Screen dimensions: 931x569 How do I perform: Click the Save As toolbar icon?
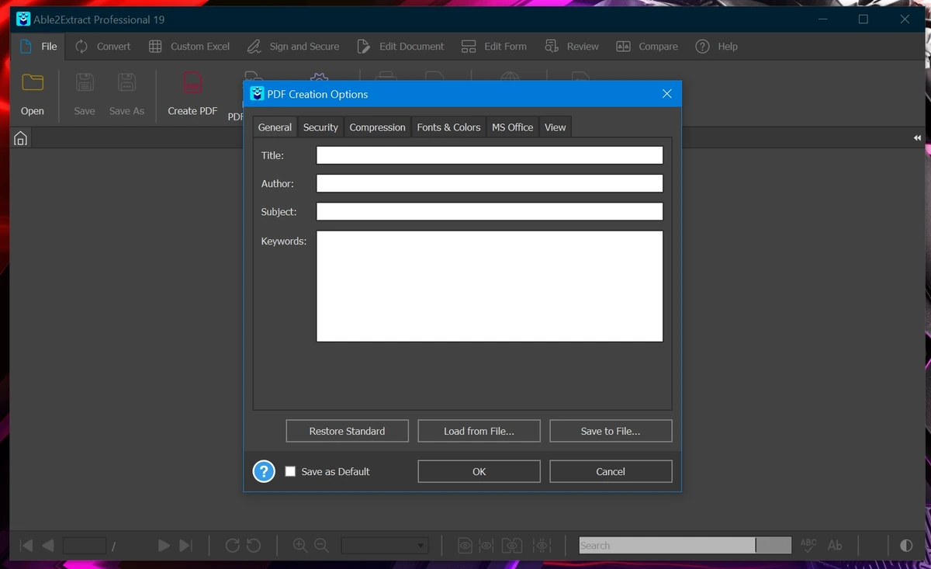(126, 82)
